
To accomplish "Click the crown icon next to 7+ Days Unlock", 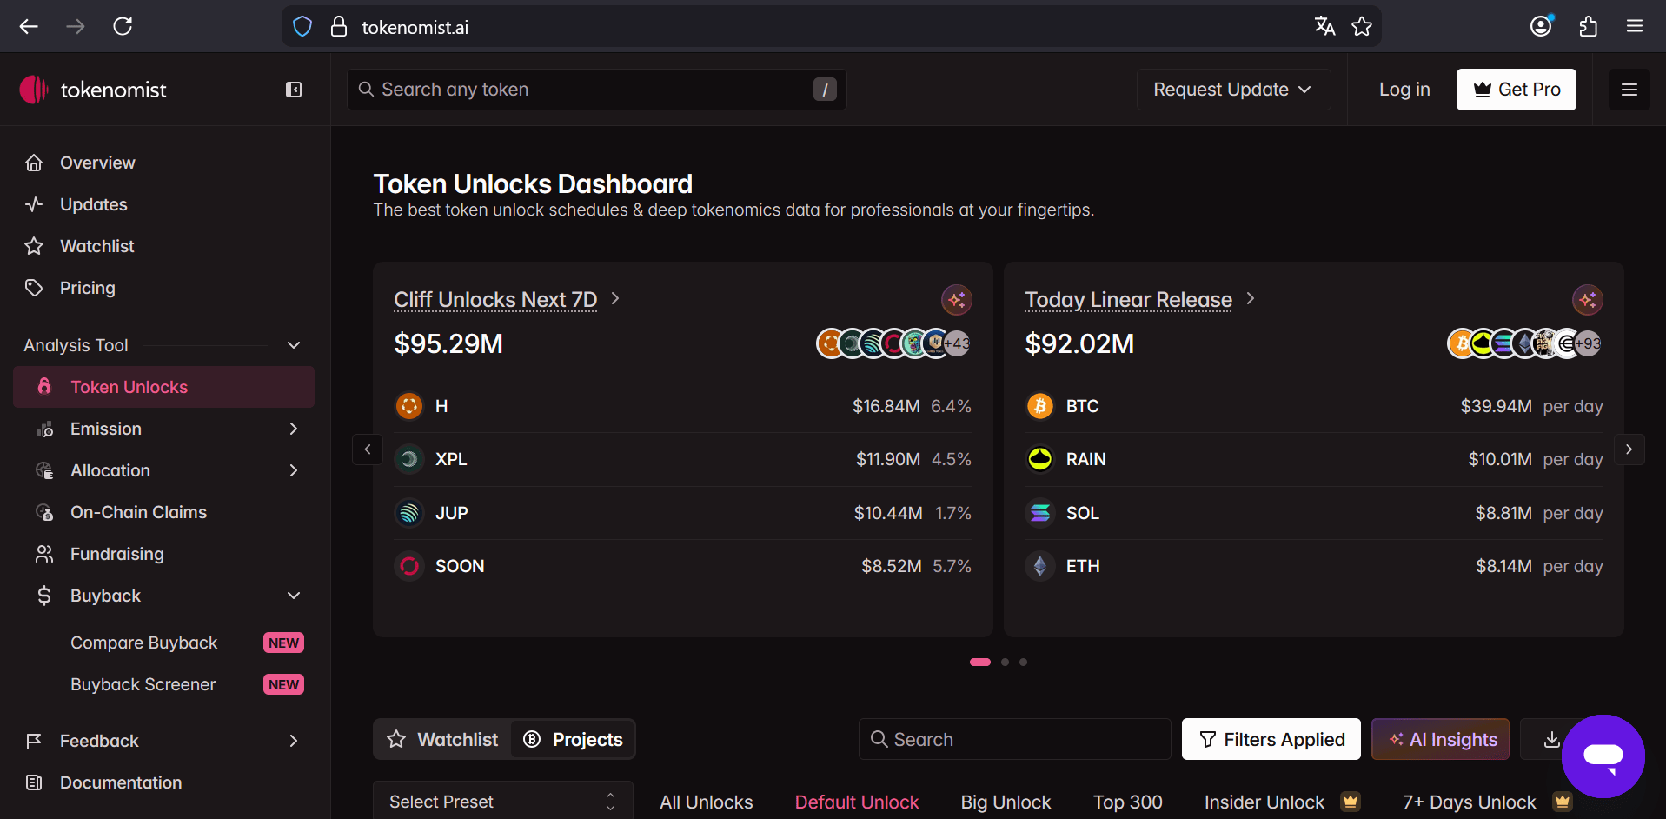I will (x=1563, y=802).
